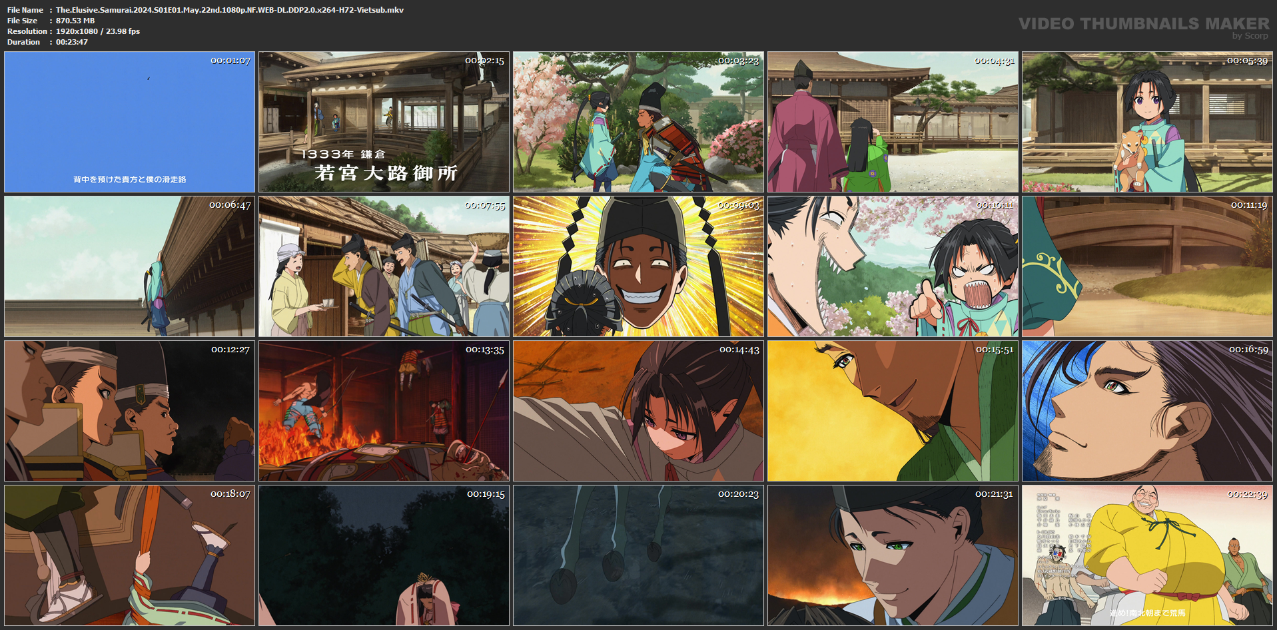Click the 'File Name' label
Viewport: 1277px width, 630px height.
[x=25, y=10]
